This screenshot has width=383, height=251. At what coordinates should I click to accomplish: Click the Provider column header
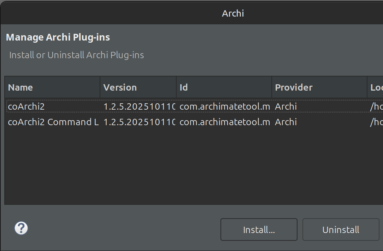pos(319,87)
